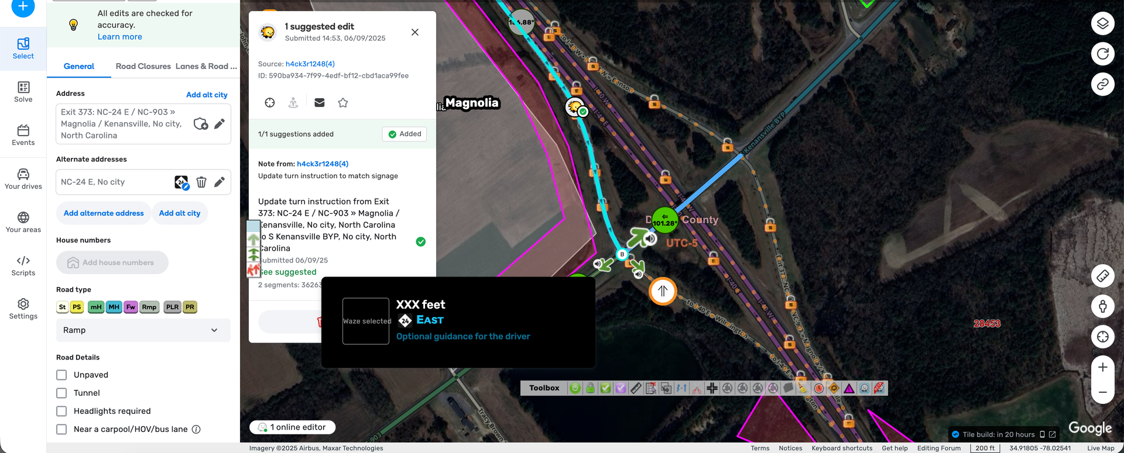The width and height of the screenshot is (1124, 453).
Task: Open Scripts in the left sidebar
Action: click(23, 265)
